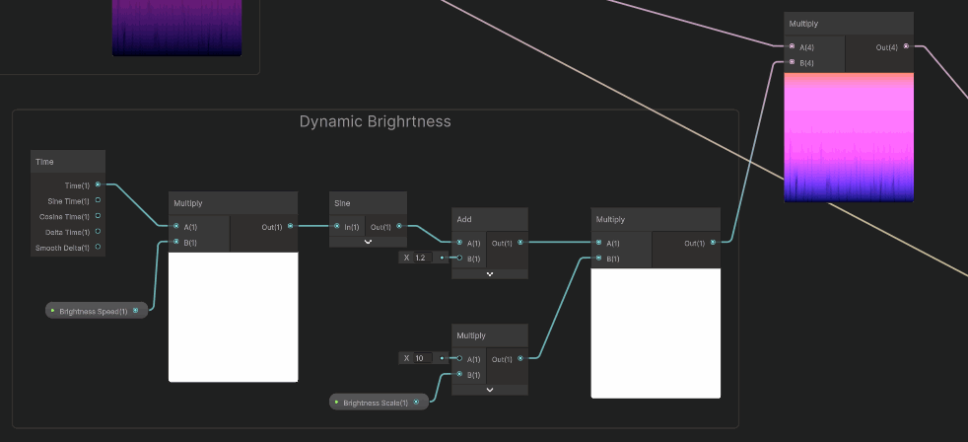The width and height of the screenshot is (968, 442).
Task: Click A(1) port of Multiply fed by Time
Action: click(x=176, y=226)
